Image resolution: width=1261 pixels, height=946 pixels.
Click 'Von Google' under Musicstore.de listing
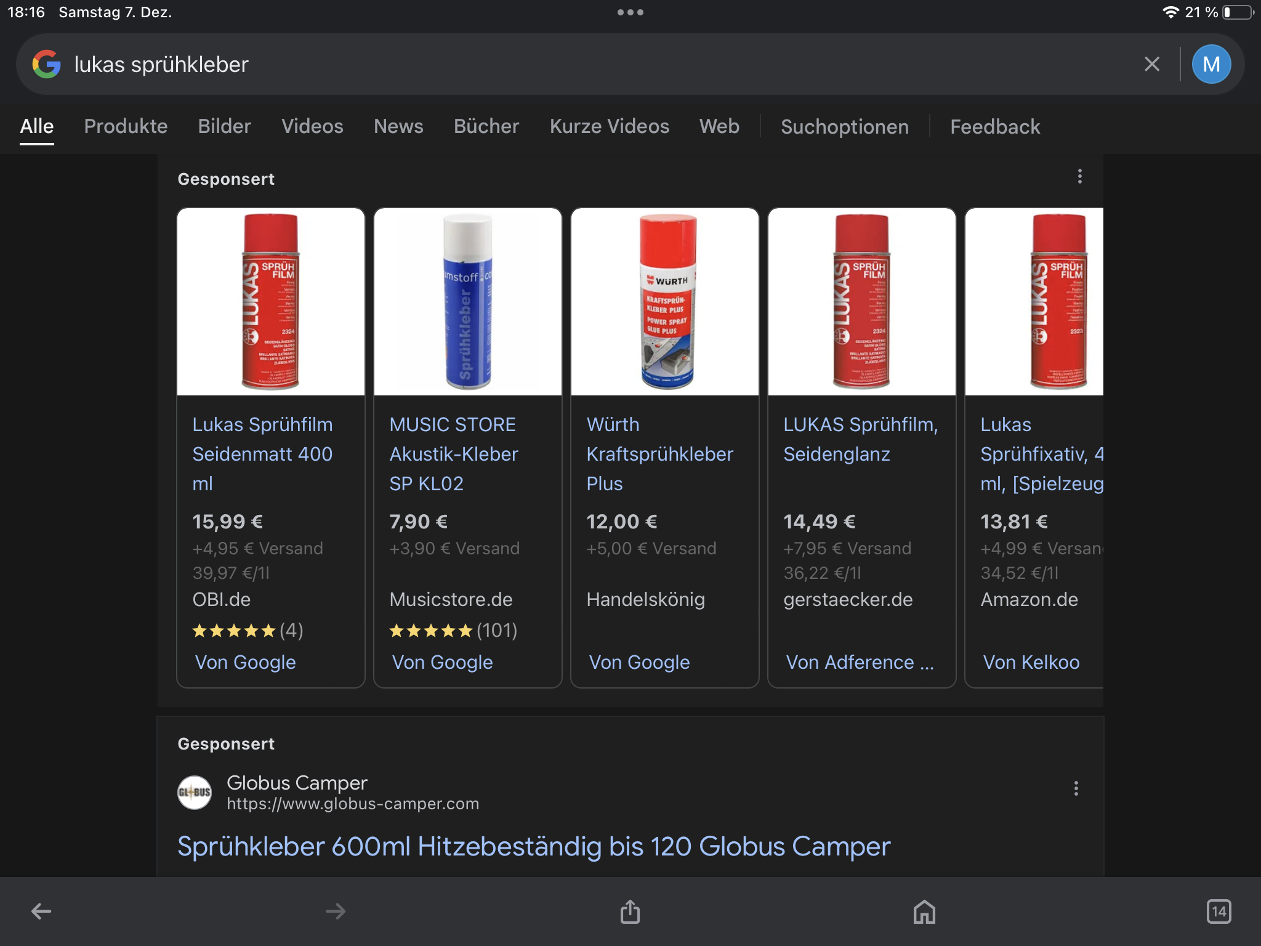pyautogui.click(x=442, y=662)
